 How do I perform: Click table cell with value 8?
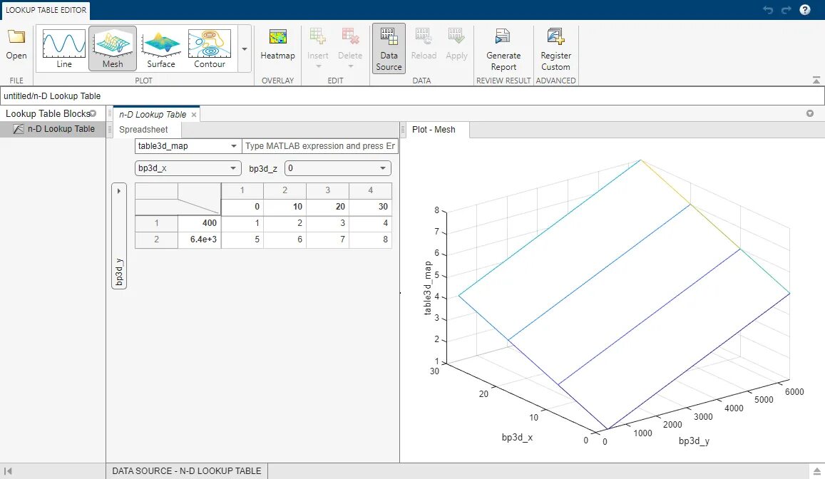(370, 239)
